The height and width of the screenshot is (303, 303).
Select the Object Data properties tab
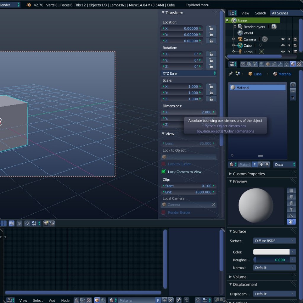tap(287, 64)
